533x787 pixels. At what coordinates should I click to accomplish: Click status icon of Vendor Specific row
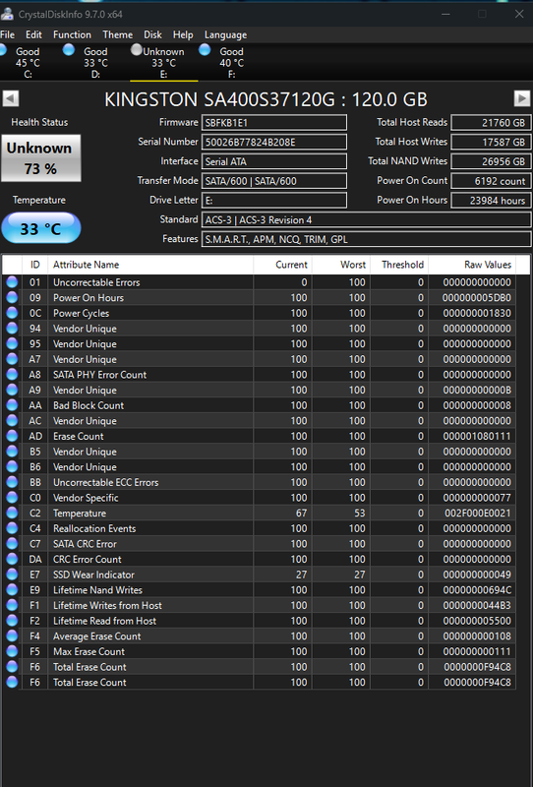pyautogui.click(x=12, y=498)
